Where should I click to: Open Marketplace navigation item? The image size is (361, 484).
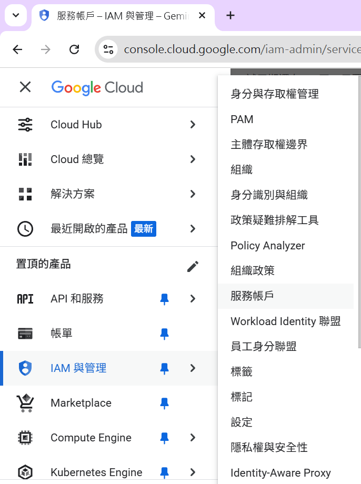point(109,403)
